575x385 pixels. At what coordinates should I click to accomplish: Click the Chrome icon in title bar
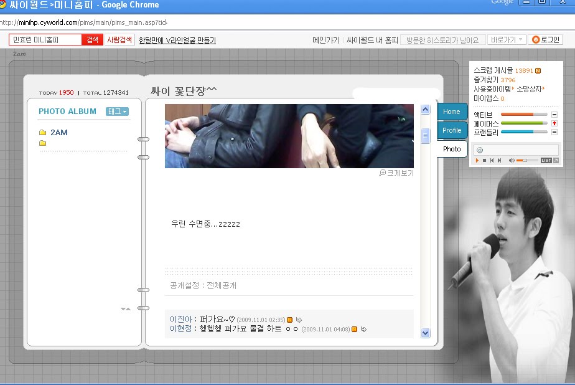(3, 4)
